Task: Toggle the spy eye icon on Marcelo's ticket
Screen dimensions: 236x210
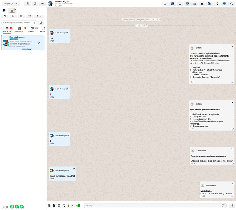Action: click(x=38, y=43)
